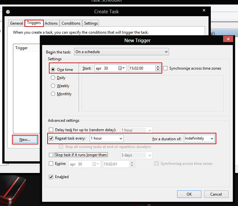Enable Synchronize across time zones for Start
The image size is (238, 206).
point(165,68)
